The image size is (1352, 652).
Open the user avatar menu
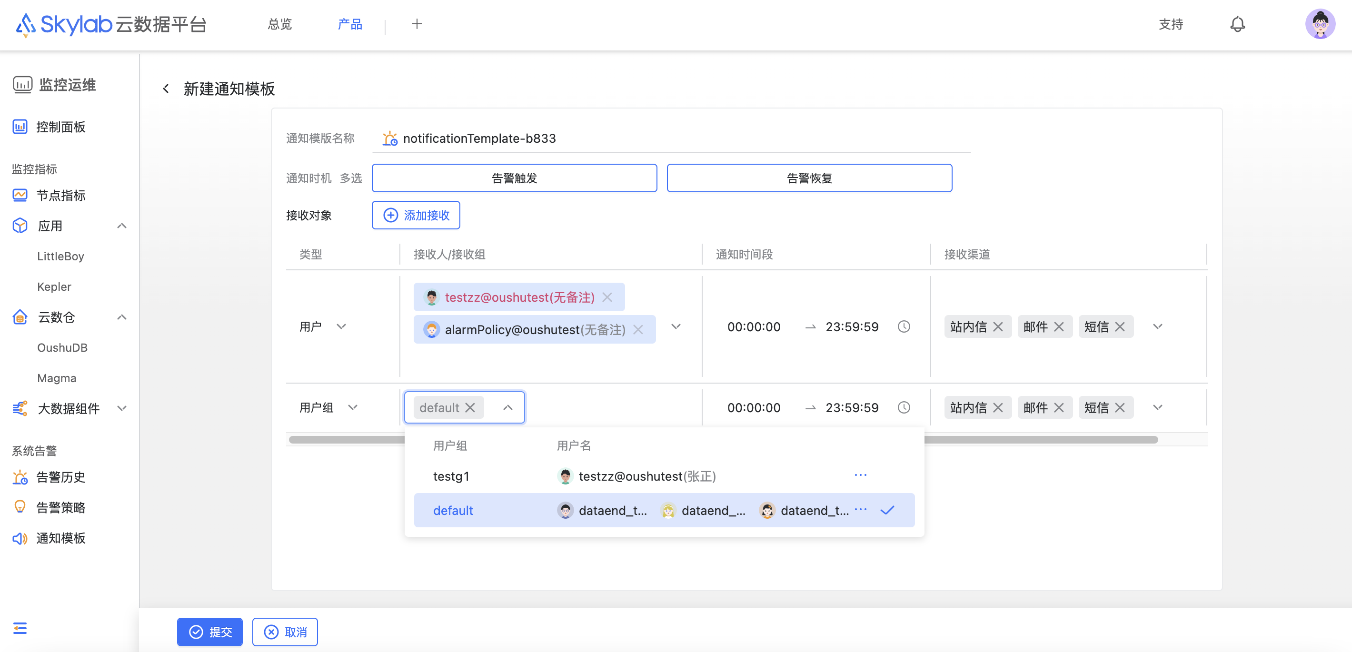click(x=1320, y=24)
